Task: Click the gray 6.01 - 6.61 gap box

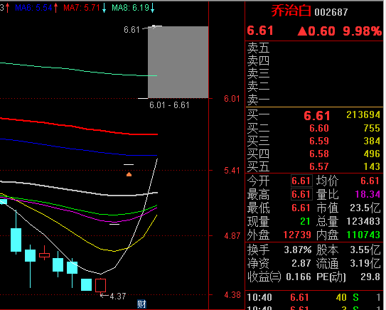Action: (178, 63)
